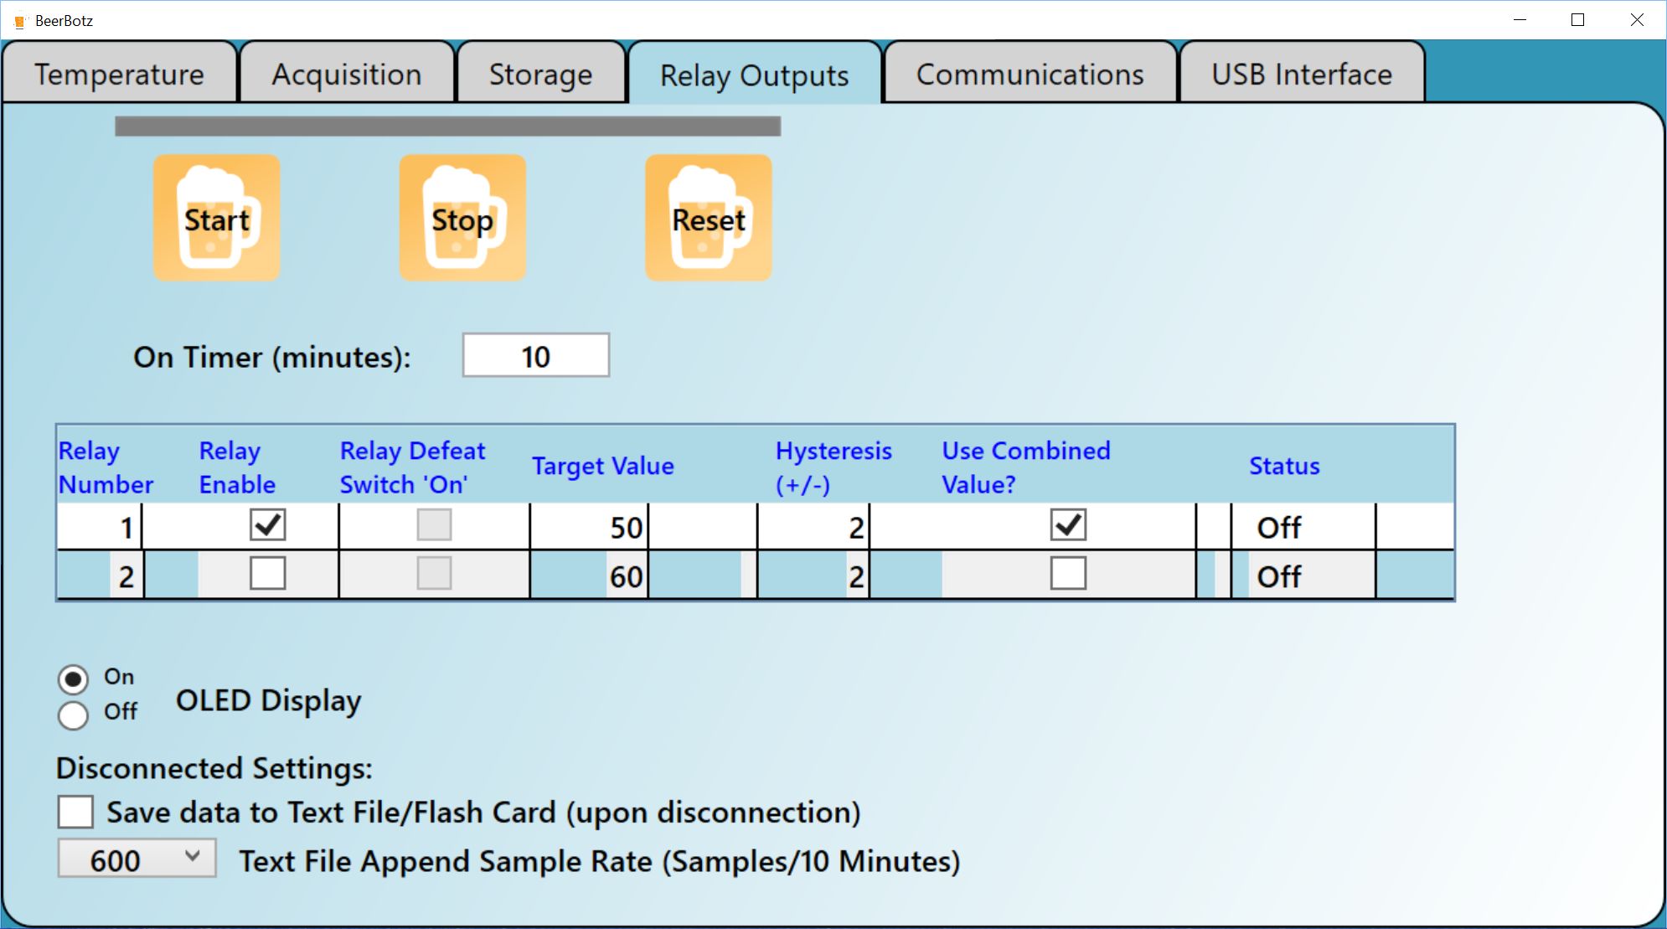Switch to the Temperature tab
Image resolution: width=1667 pixels, height=929 pixels.
point(120,74)
